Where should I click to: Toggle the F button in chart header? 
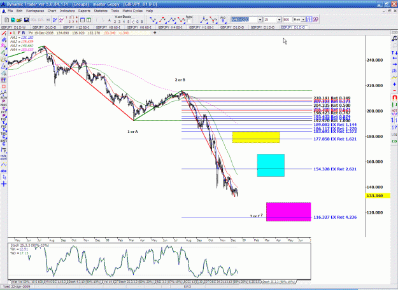click(19, 33)
